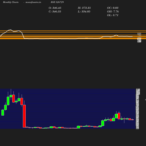Select the close value 'C: 346.35'
146x146 pixels.
tap(55, 12)
